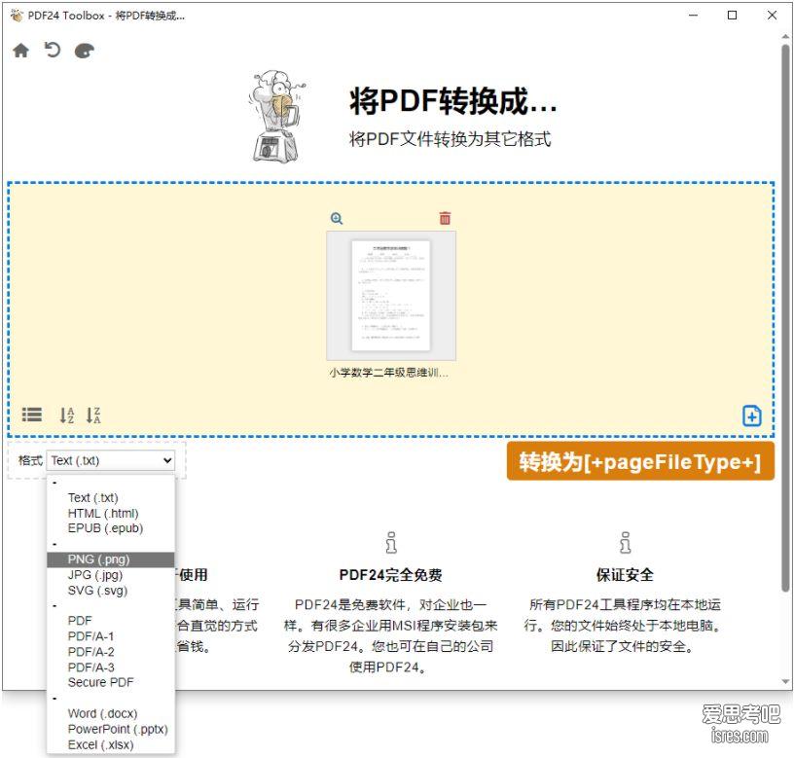Click the vertical scrollbar thumb
Screen dimensions: 794x758
pyautogui.click(x=785, y=317)
